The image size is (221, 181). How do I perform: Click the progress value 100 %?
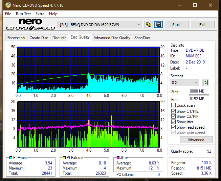(x=207, y=163)
